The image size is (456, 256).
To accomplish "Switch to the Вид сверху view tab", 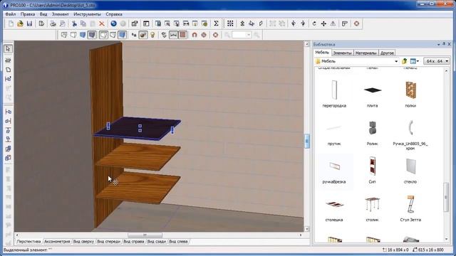I will [83, 242].
